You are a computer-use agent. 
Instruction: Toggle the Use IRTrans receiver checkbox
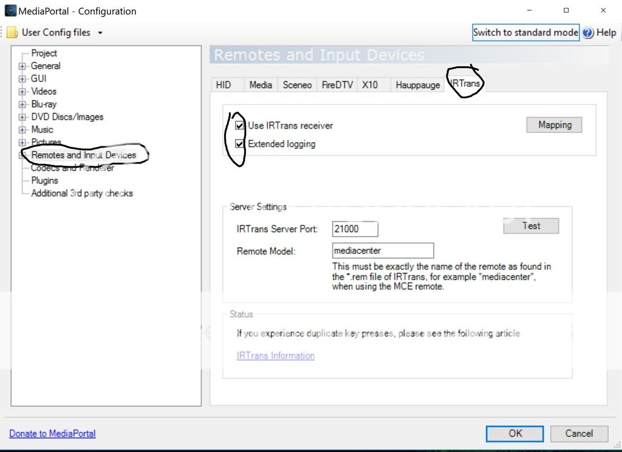[x=239, y=126]
